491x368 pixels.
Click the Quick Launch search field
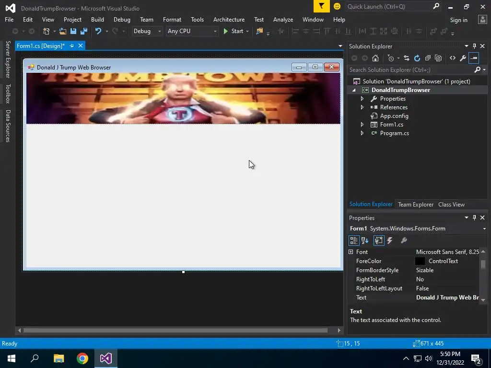[x=388, y=6]
